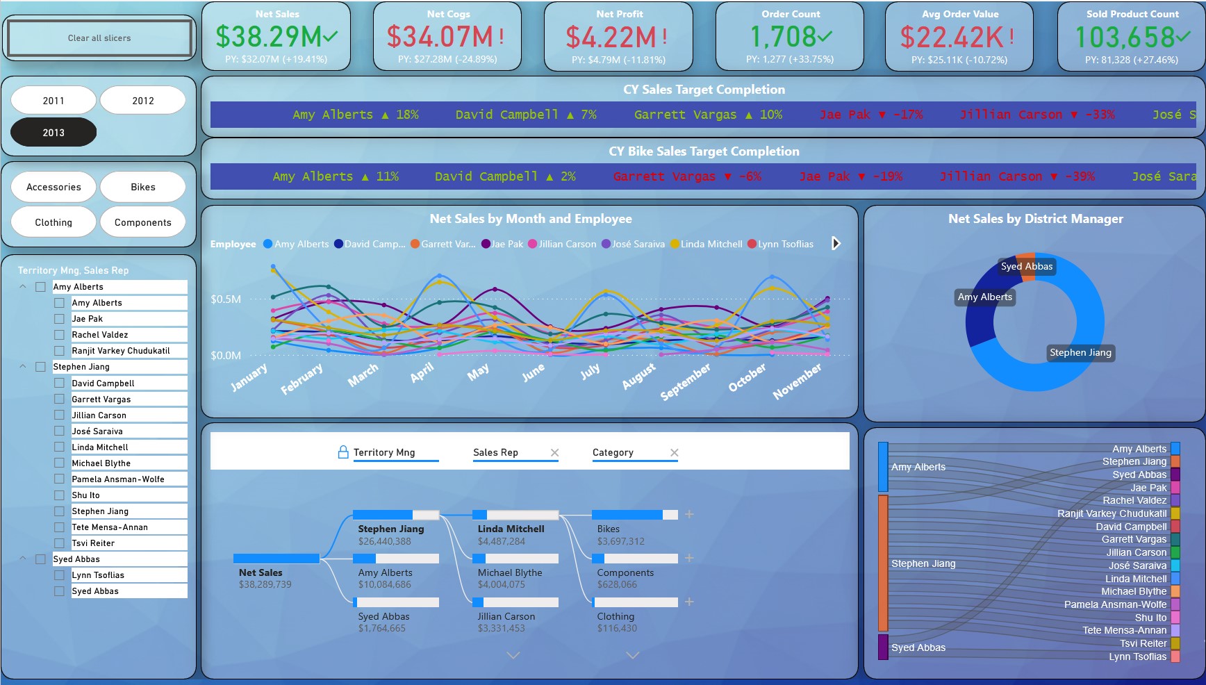Click the down chevron below the Category column

(x=632, y=655)
